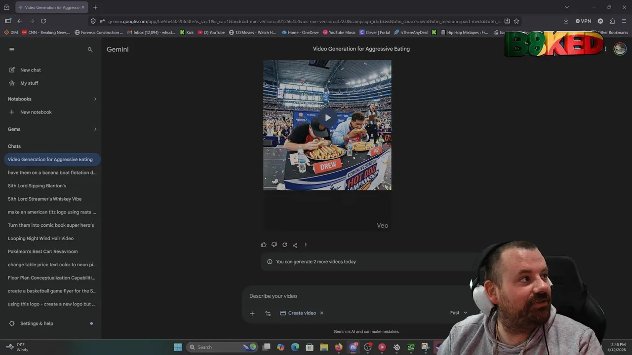
Task: Open a new browser tab
Action: (x=95, y=7)
